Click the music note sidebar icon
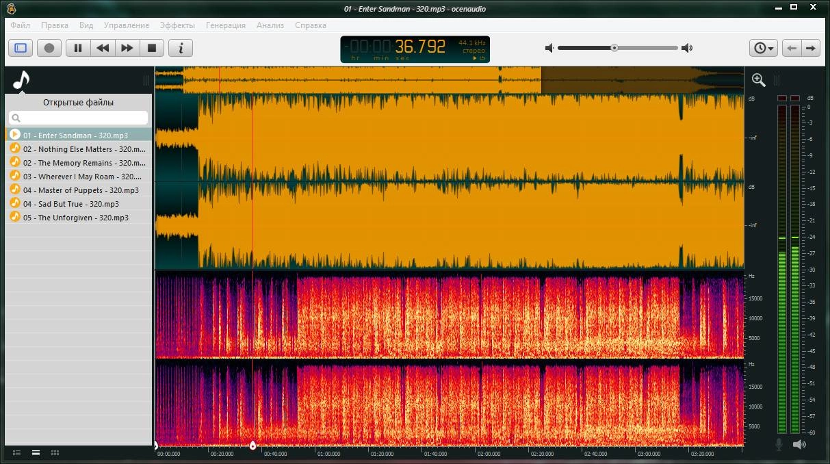This screenshot has width=830, height=464. pos(21,80)
